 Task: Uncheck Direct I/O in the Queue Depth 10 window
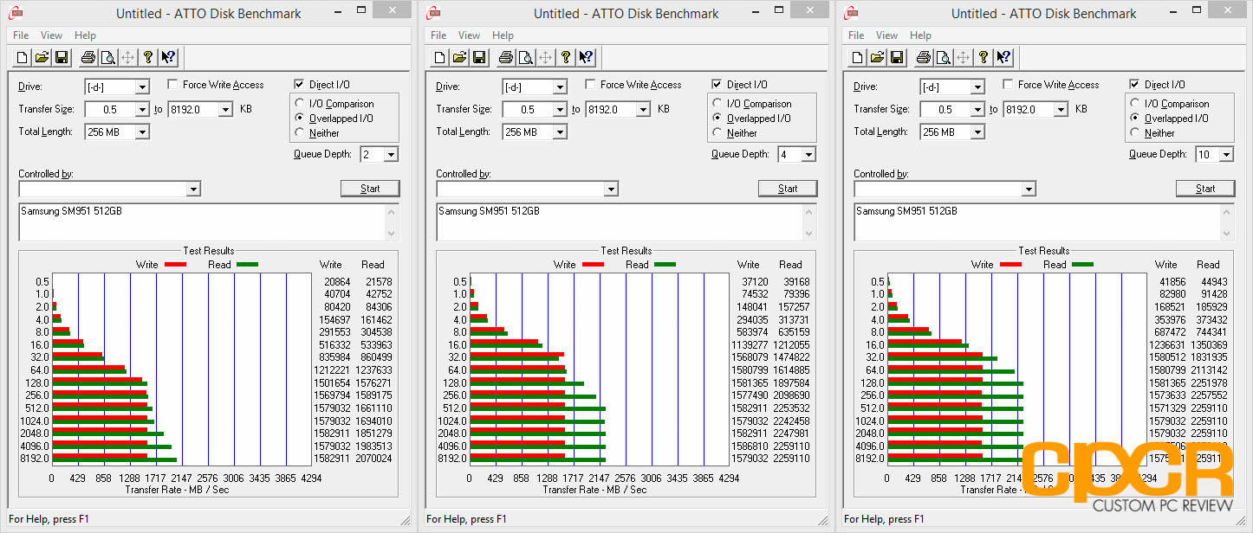(x=1134, y=85)
